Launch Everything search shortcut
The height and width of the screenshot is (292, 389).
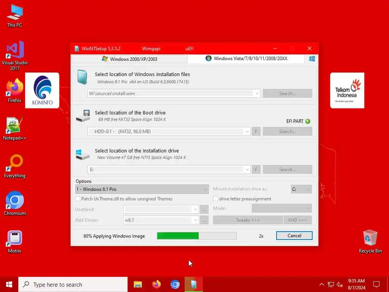(x=15, y=166)
